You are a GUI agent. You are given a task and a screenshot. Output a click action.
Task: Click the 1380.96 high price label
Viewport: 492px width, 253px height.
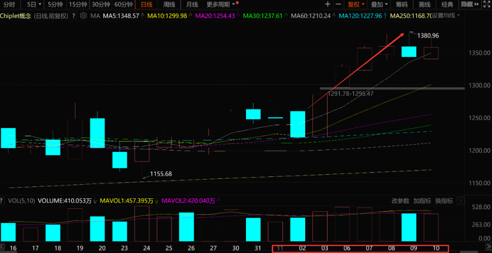point(428,36)
